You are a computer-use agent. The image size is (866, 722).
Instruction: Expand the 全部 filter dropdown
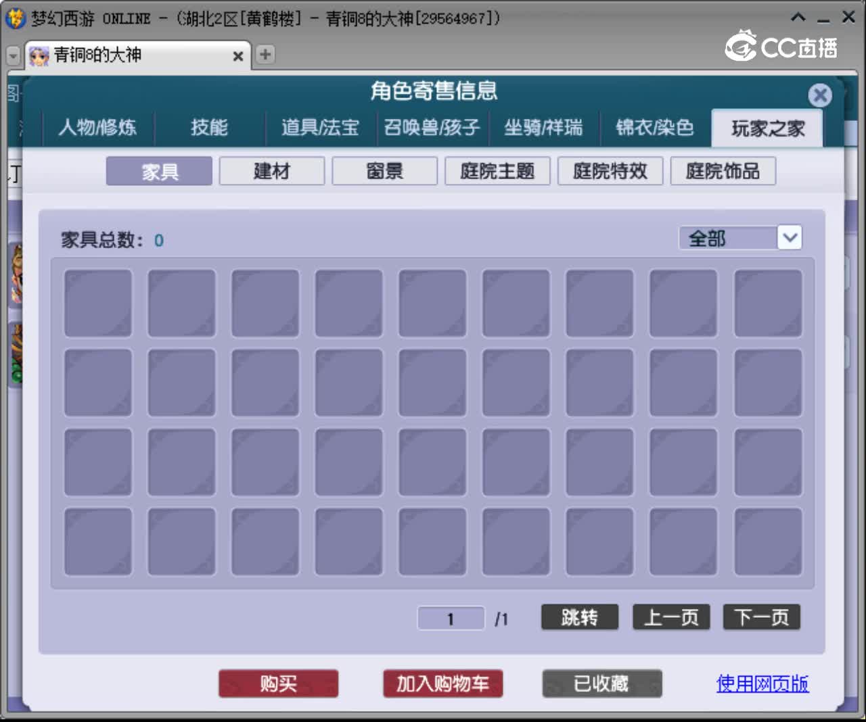pyautogui.click(x=790, y=238)
